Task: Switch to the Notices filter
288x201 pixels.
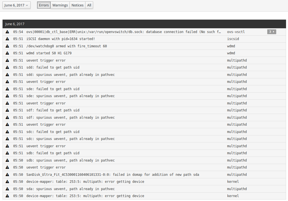Action: pos(77,5)
